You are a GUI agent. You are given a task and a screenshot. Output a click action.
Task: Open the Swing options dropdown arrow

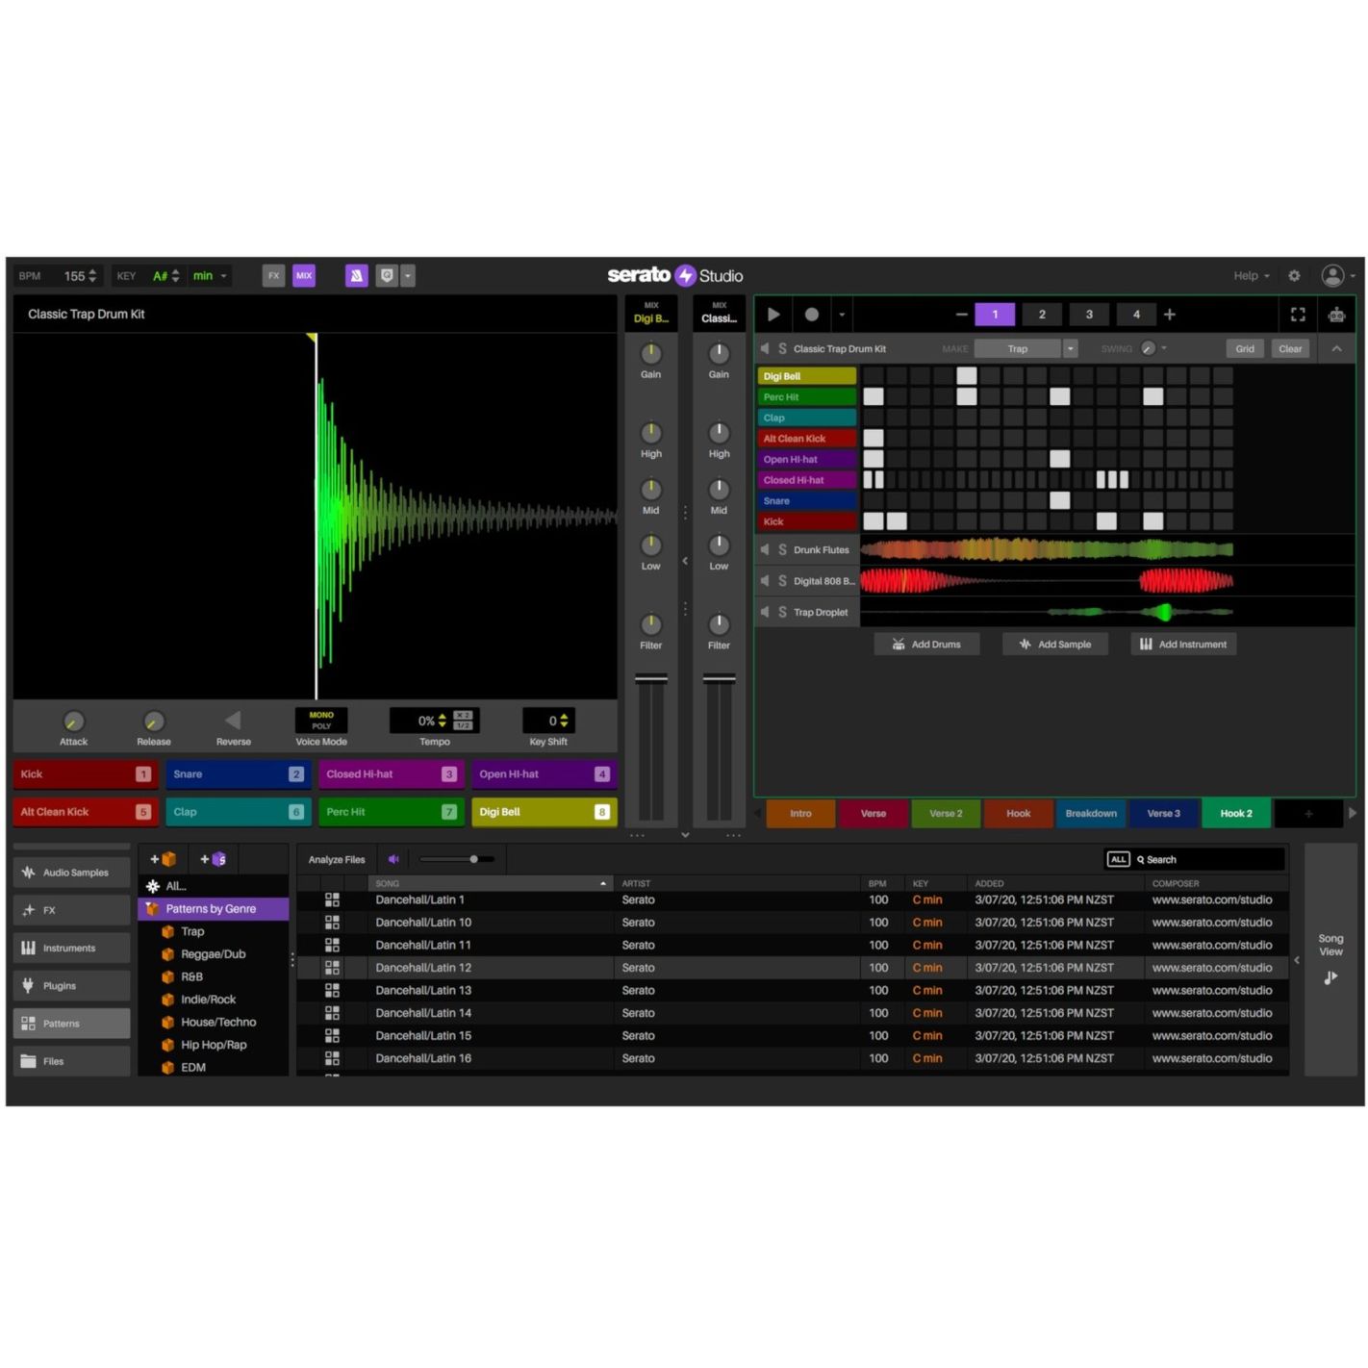click(1164, 348)
